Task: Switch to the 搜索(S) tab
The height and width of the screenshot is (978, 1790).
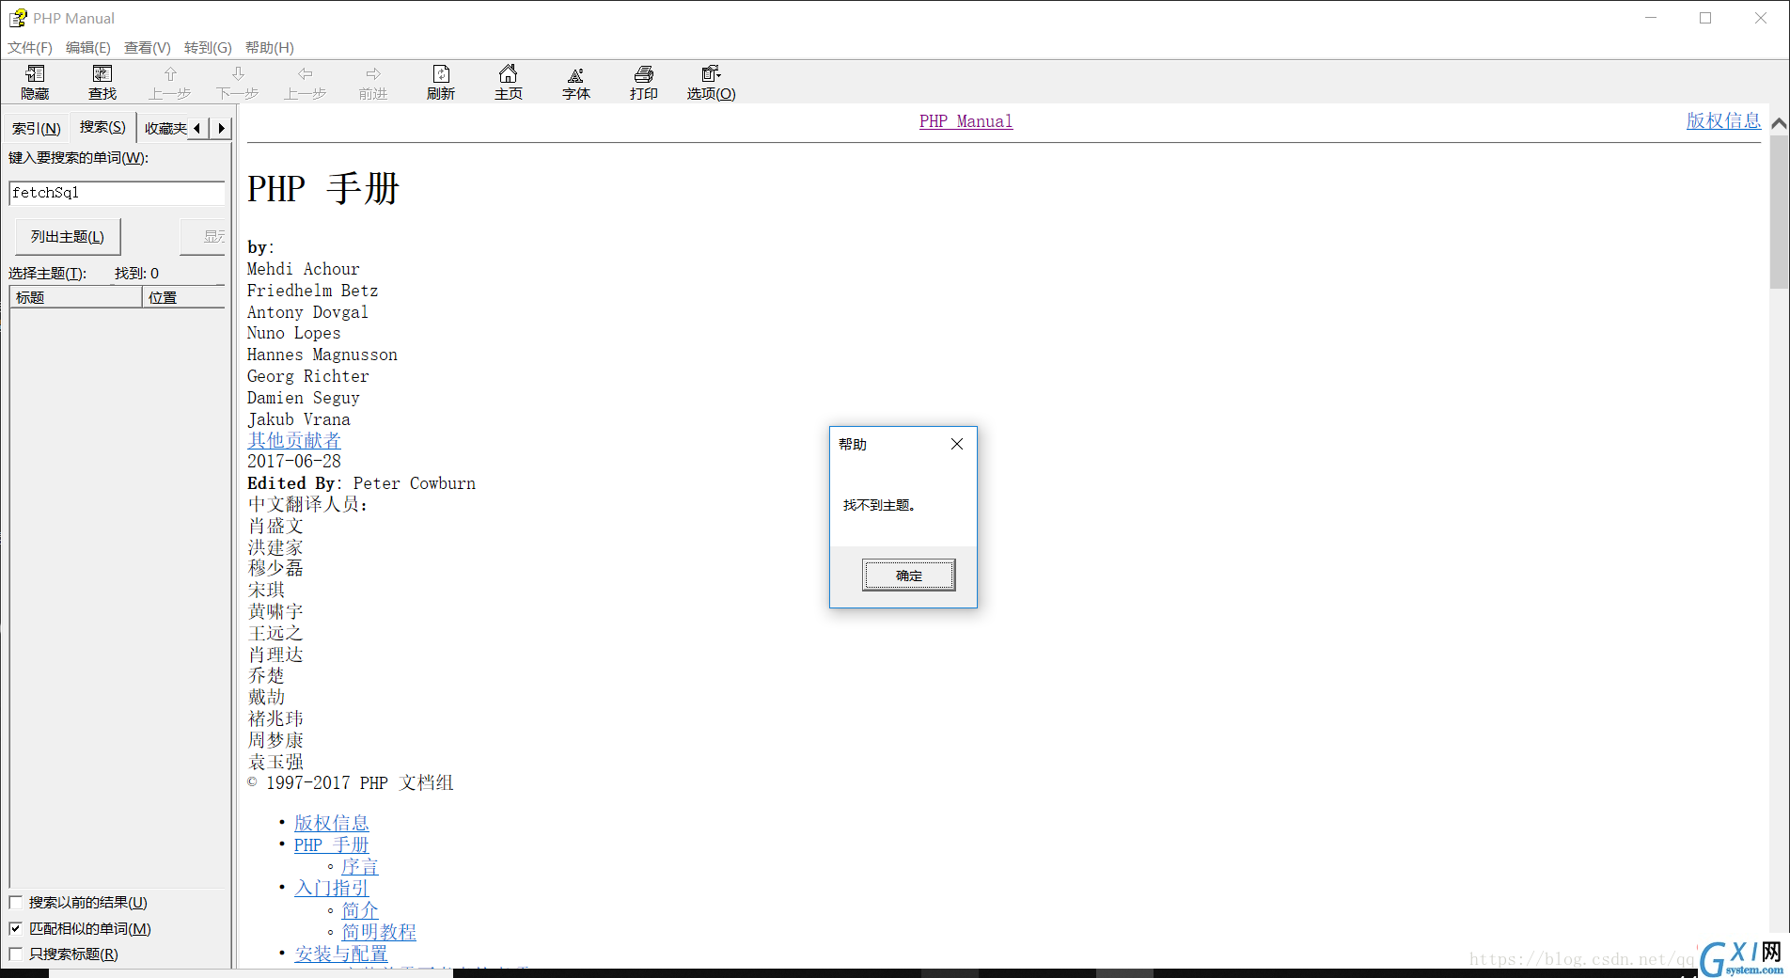Action: click(x=102, y=126)
